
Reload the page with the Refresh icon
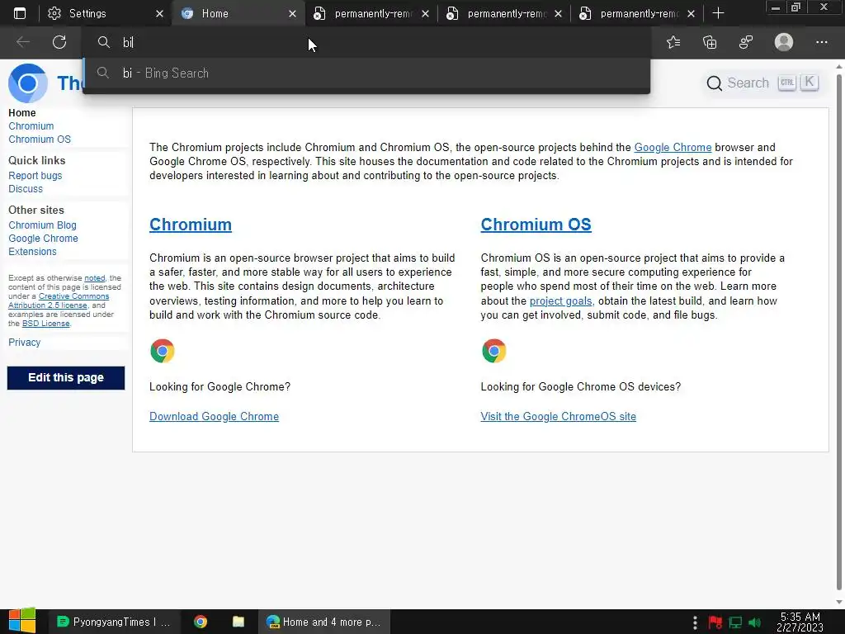tap(59, 42)
